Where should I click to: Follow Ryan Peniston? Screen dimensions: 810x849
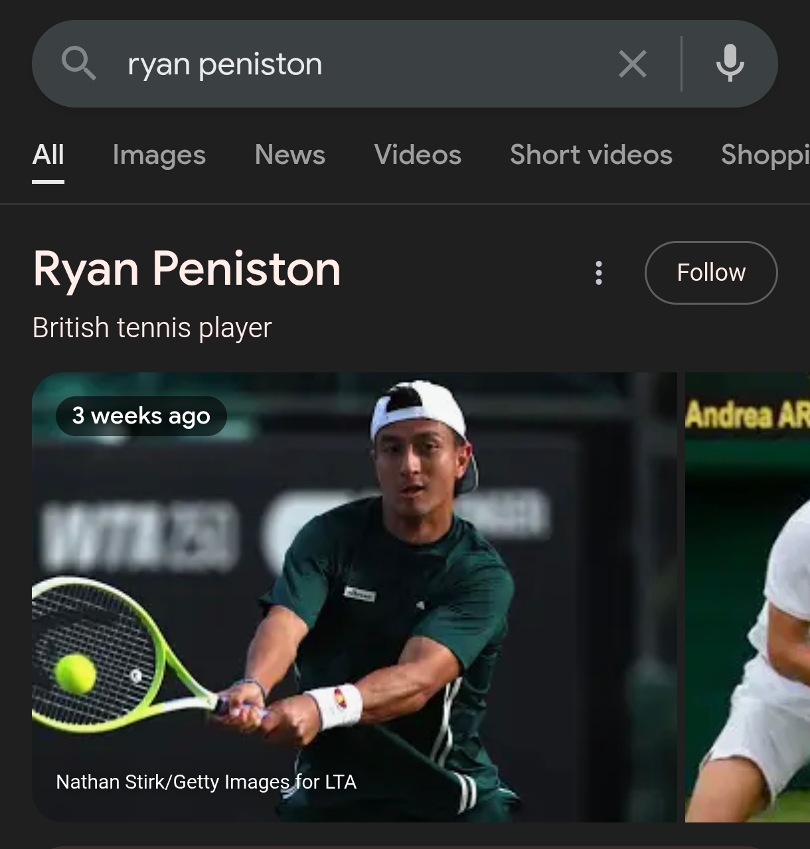pos(711,273)
